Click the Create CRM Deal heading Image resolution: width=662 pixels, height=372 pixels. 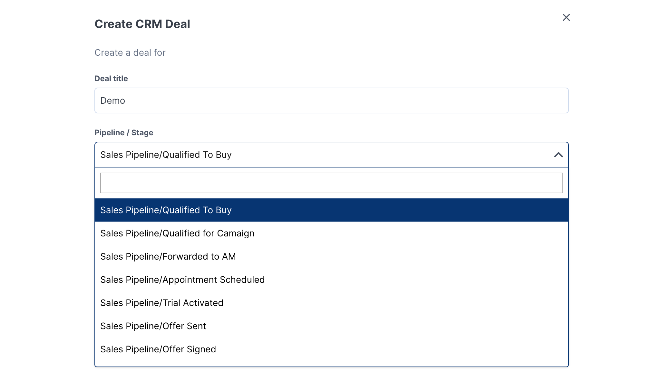142,24
